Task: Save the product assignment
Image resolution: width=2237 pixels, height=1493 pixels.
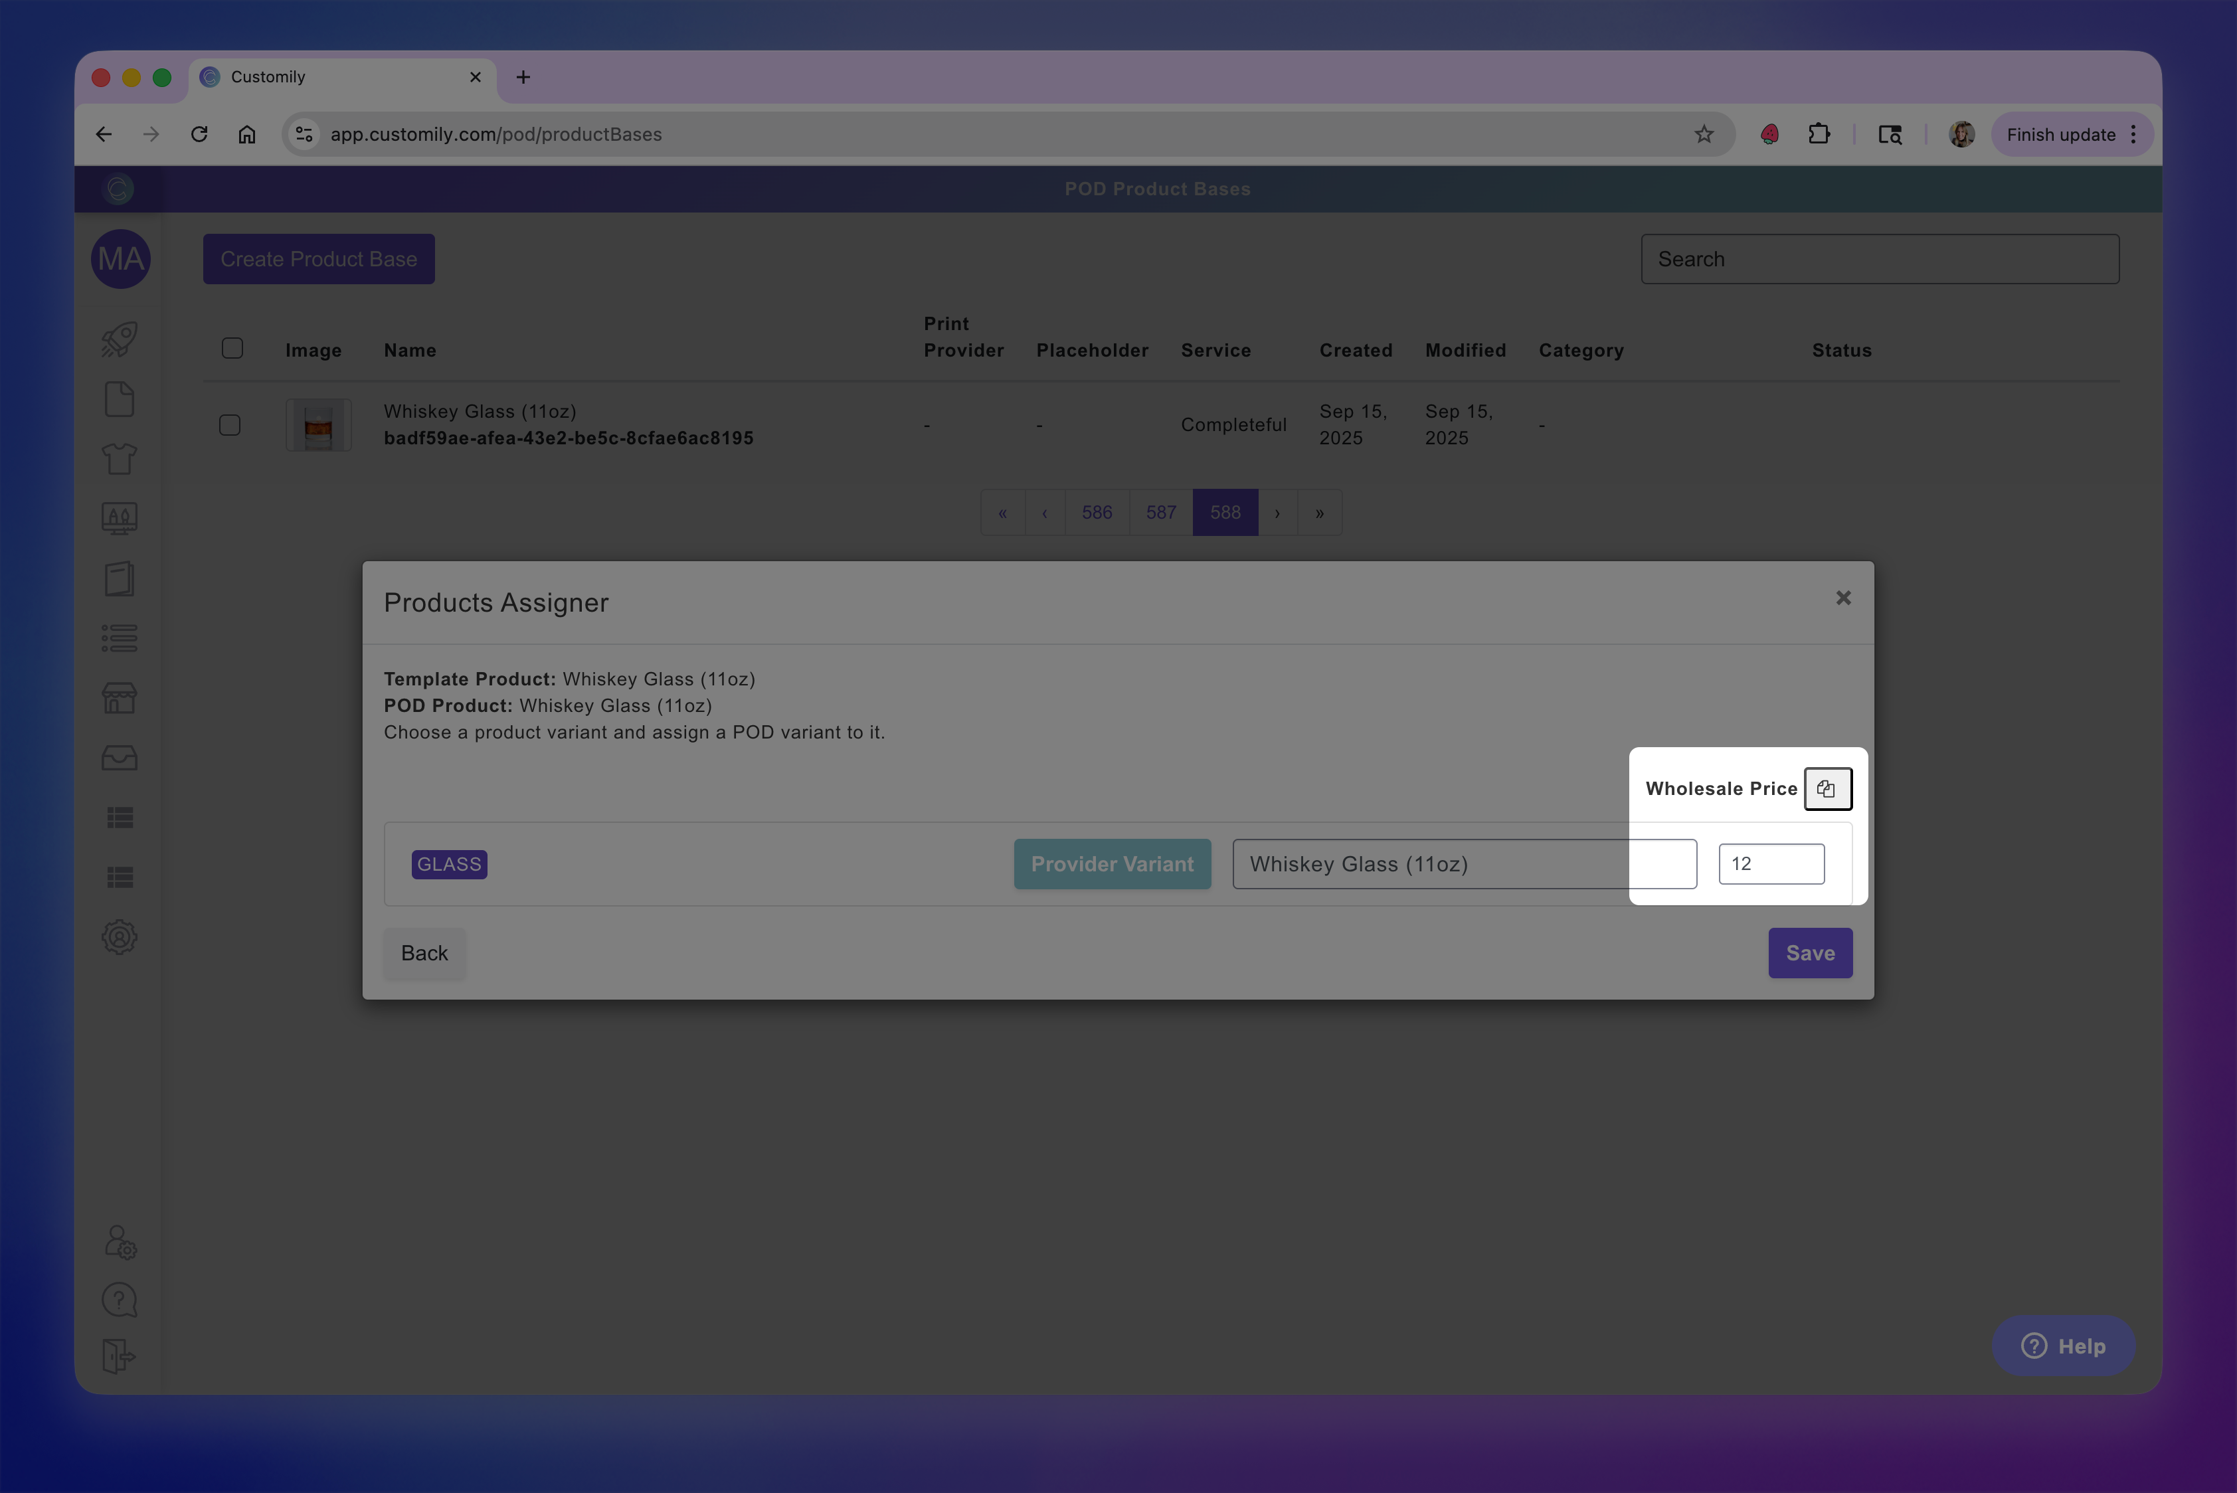Action: coord(1809,953)
